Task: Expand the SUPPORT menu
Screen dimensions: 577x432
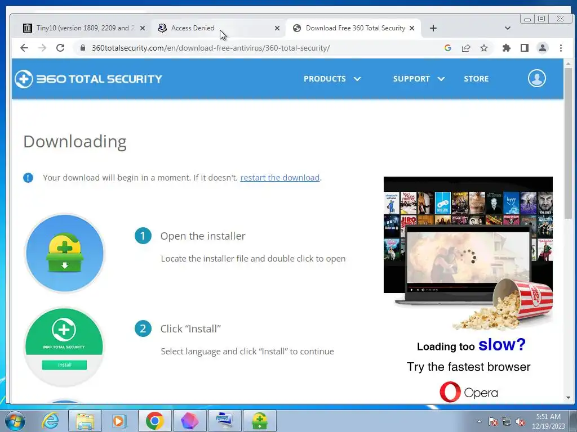Action: click(x=419, y=79)
